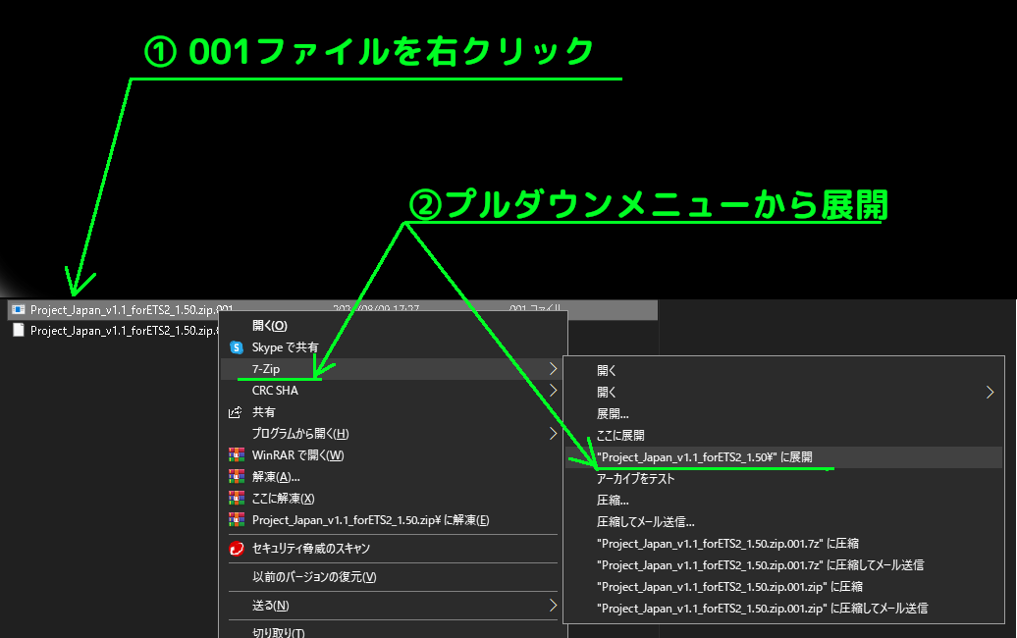
Task: Click the WinRAR icon beside 'Project_Japan...zip¥ に解凍(E)'
Action: tap(236, 519)
